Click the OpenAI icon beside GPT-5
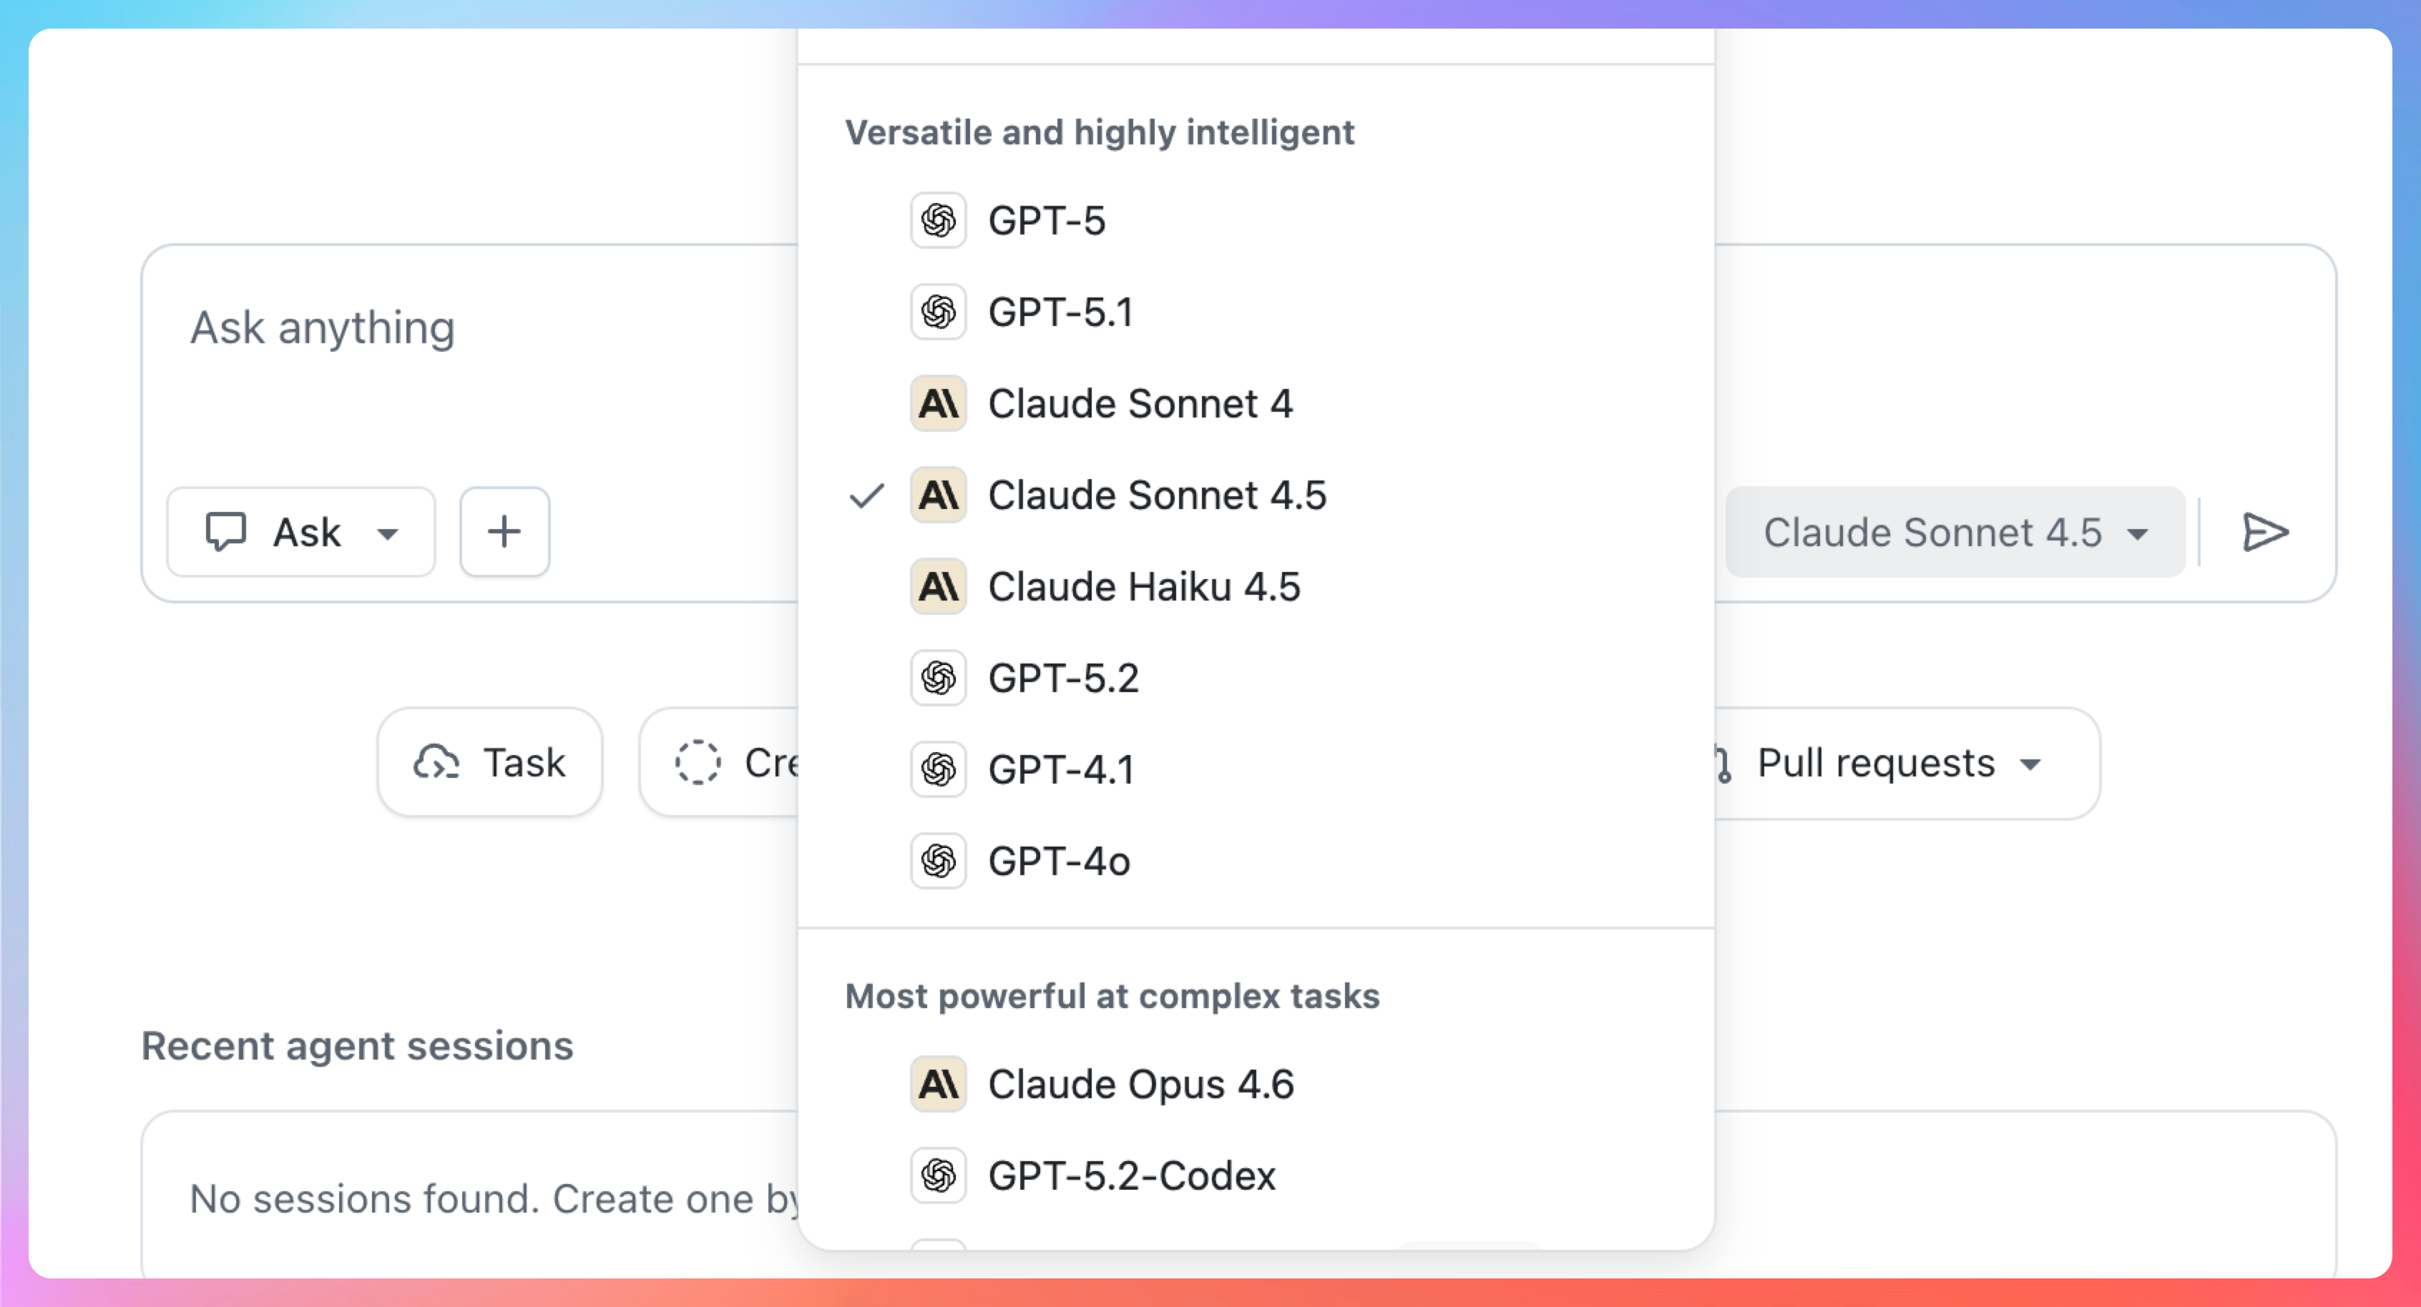Screen dimensions: 2421x1307 coord(938,222)
